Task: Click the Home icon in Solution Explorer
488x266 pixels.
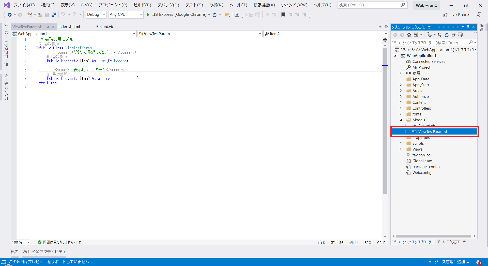Action: pyautogui.click(x=409, y=35)
